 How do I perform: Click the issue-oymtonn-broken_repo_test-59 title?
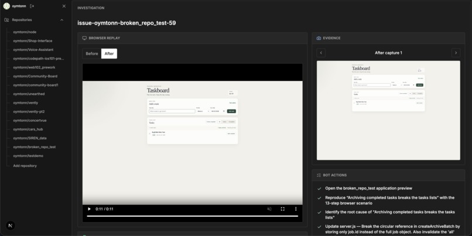126,23
